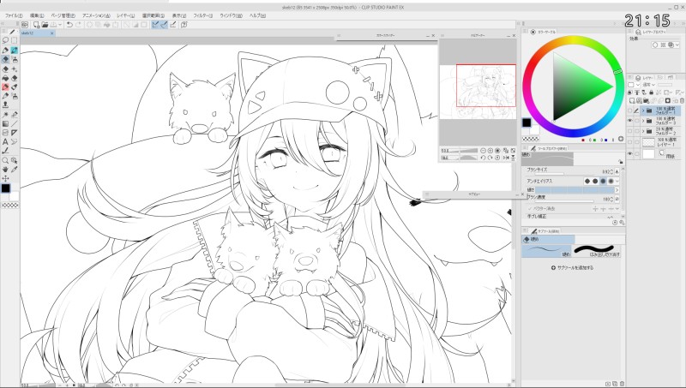Zoom out in the Navigator panel
Screen dimensions: 686x388
click(483, 151)
